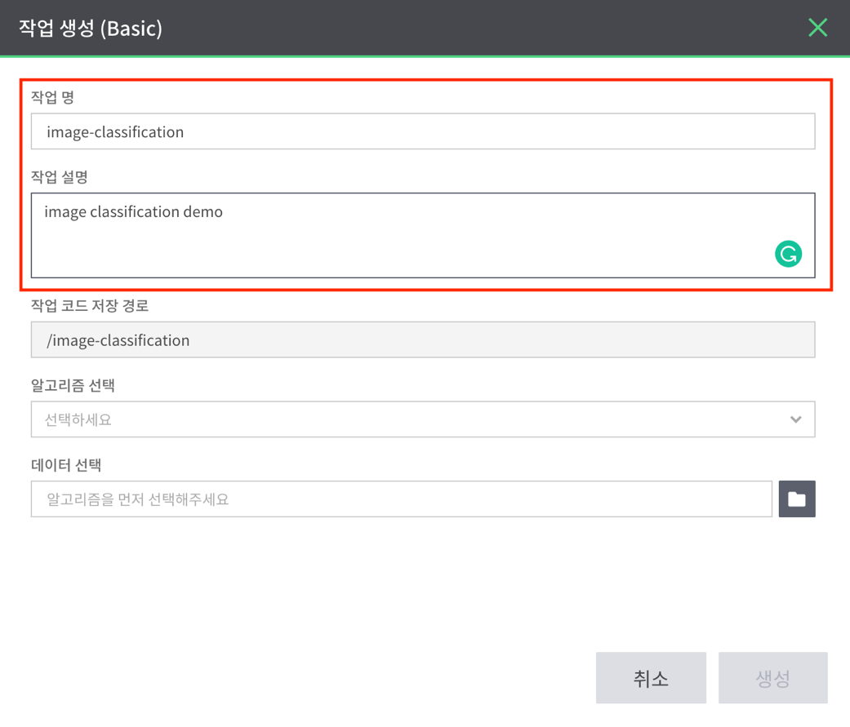The width and height of the screenshot is (850, 727).
Task: Click the 'image classification demo' text
Action: pos(133,212)
